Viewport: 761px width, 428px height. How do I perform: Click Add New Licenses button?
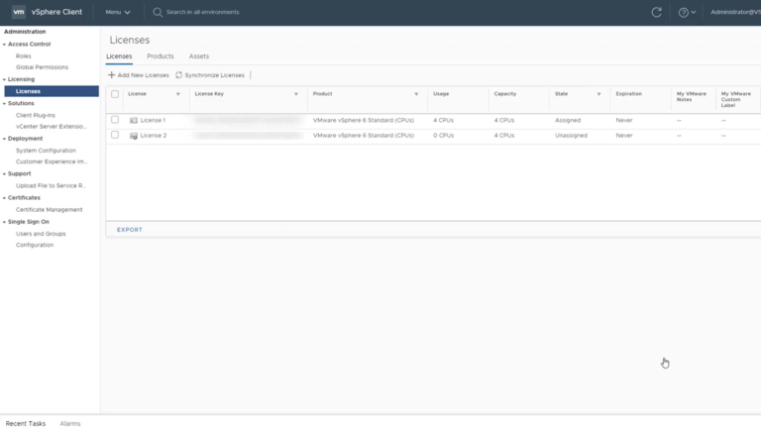click(139, 75)
